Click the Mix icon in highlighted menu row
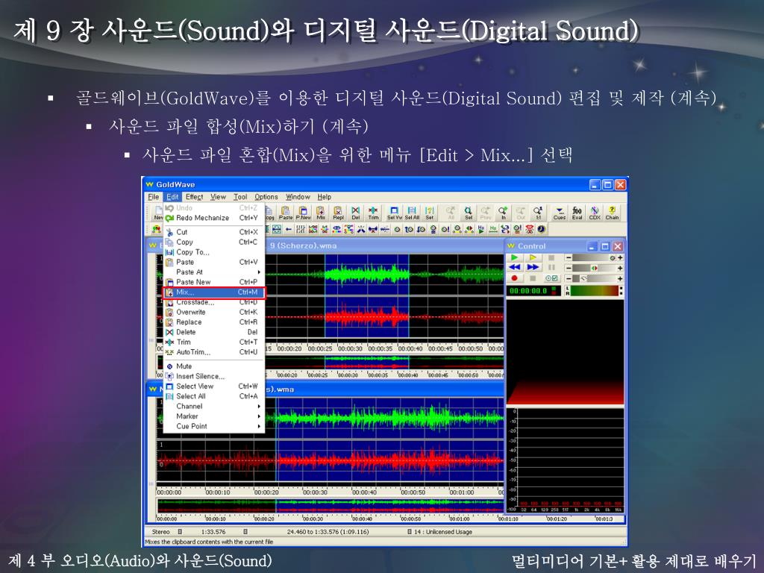 (169, 292)
